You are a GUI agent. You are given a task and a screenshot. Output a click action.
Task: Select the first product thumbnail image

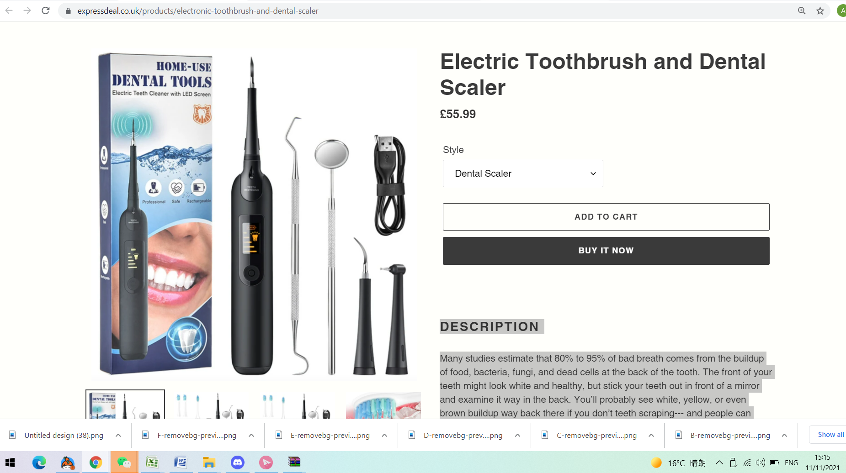125,405
